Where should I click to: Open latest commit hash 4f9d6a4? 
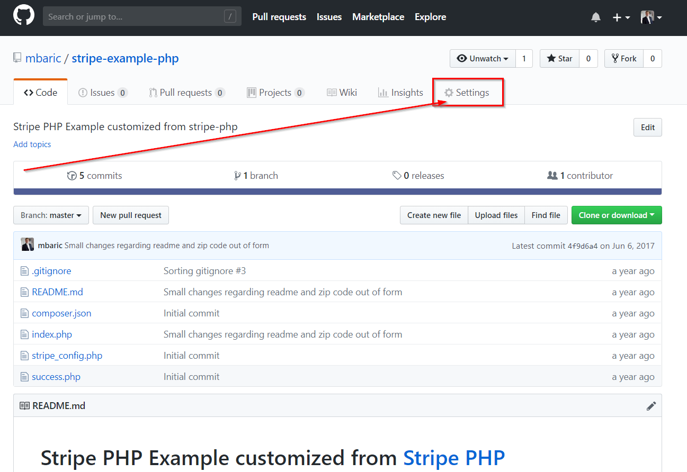(583, 246)
